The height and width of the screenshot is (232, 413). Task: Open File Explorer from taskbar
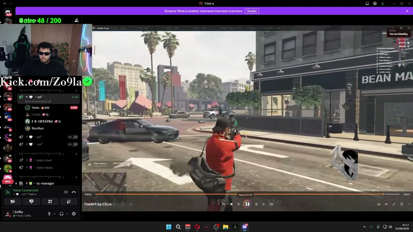(x=226, y=227)
